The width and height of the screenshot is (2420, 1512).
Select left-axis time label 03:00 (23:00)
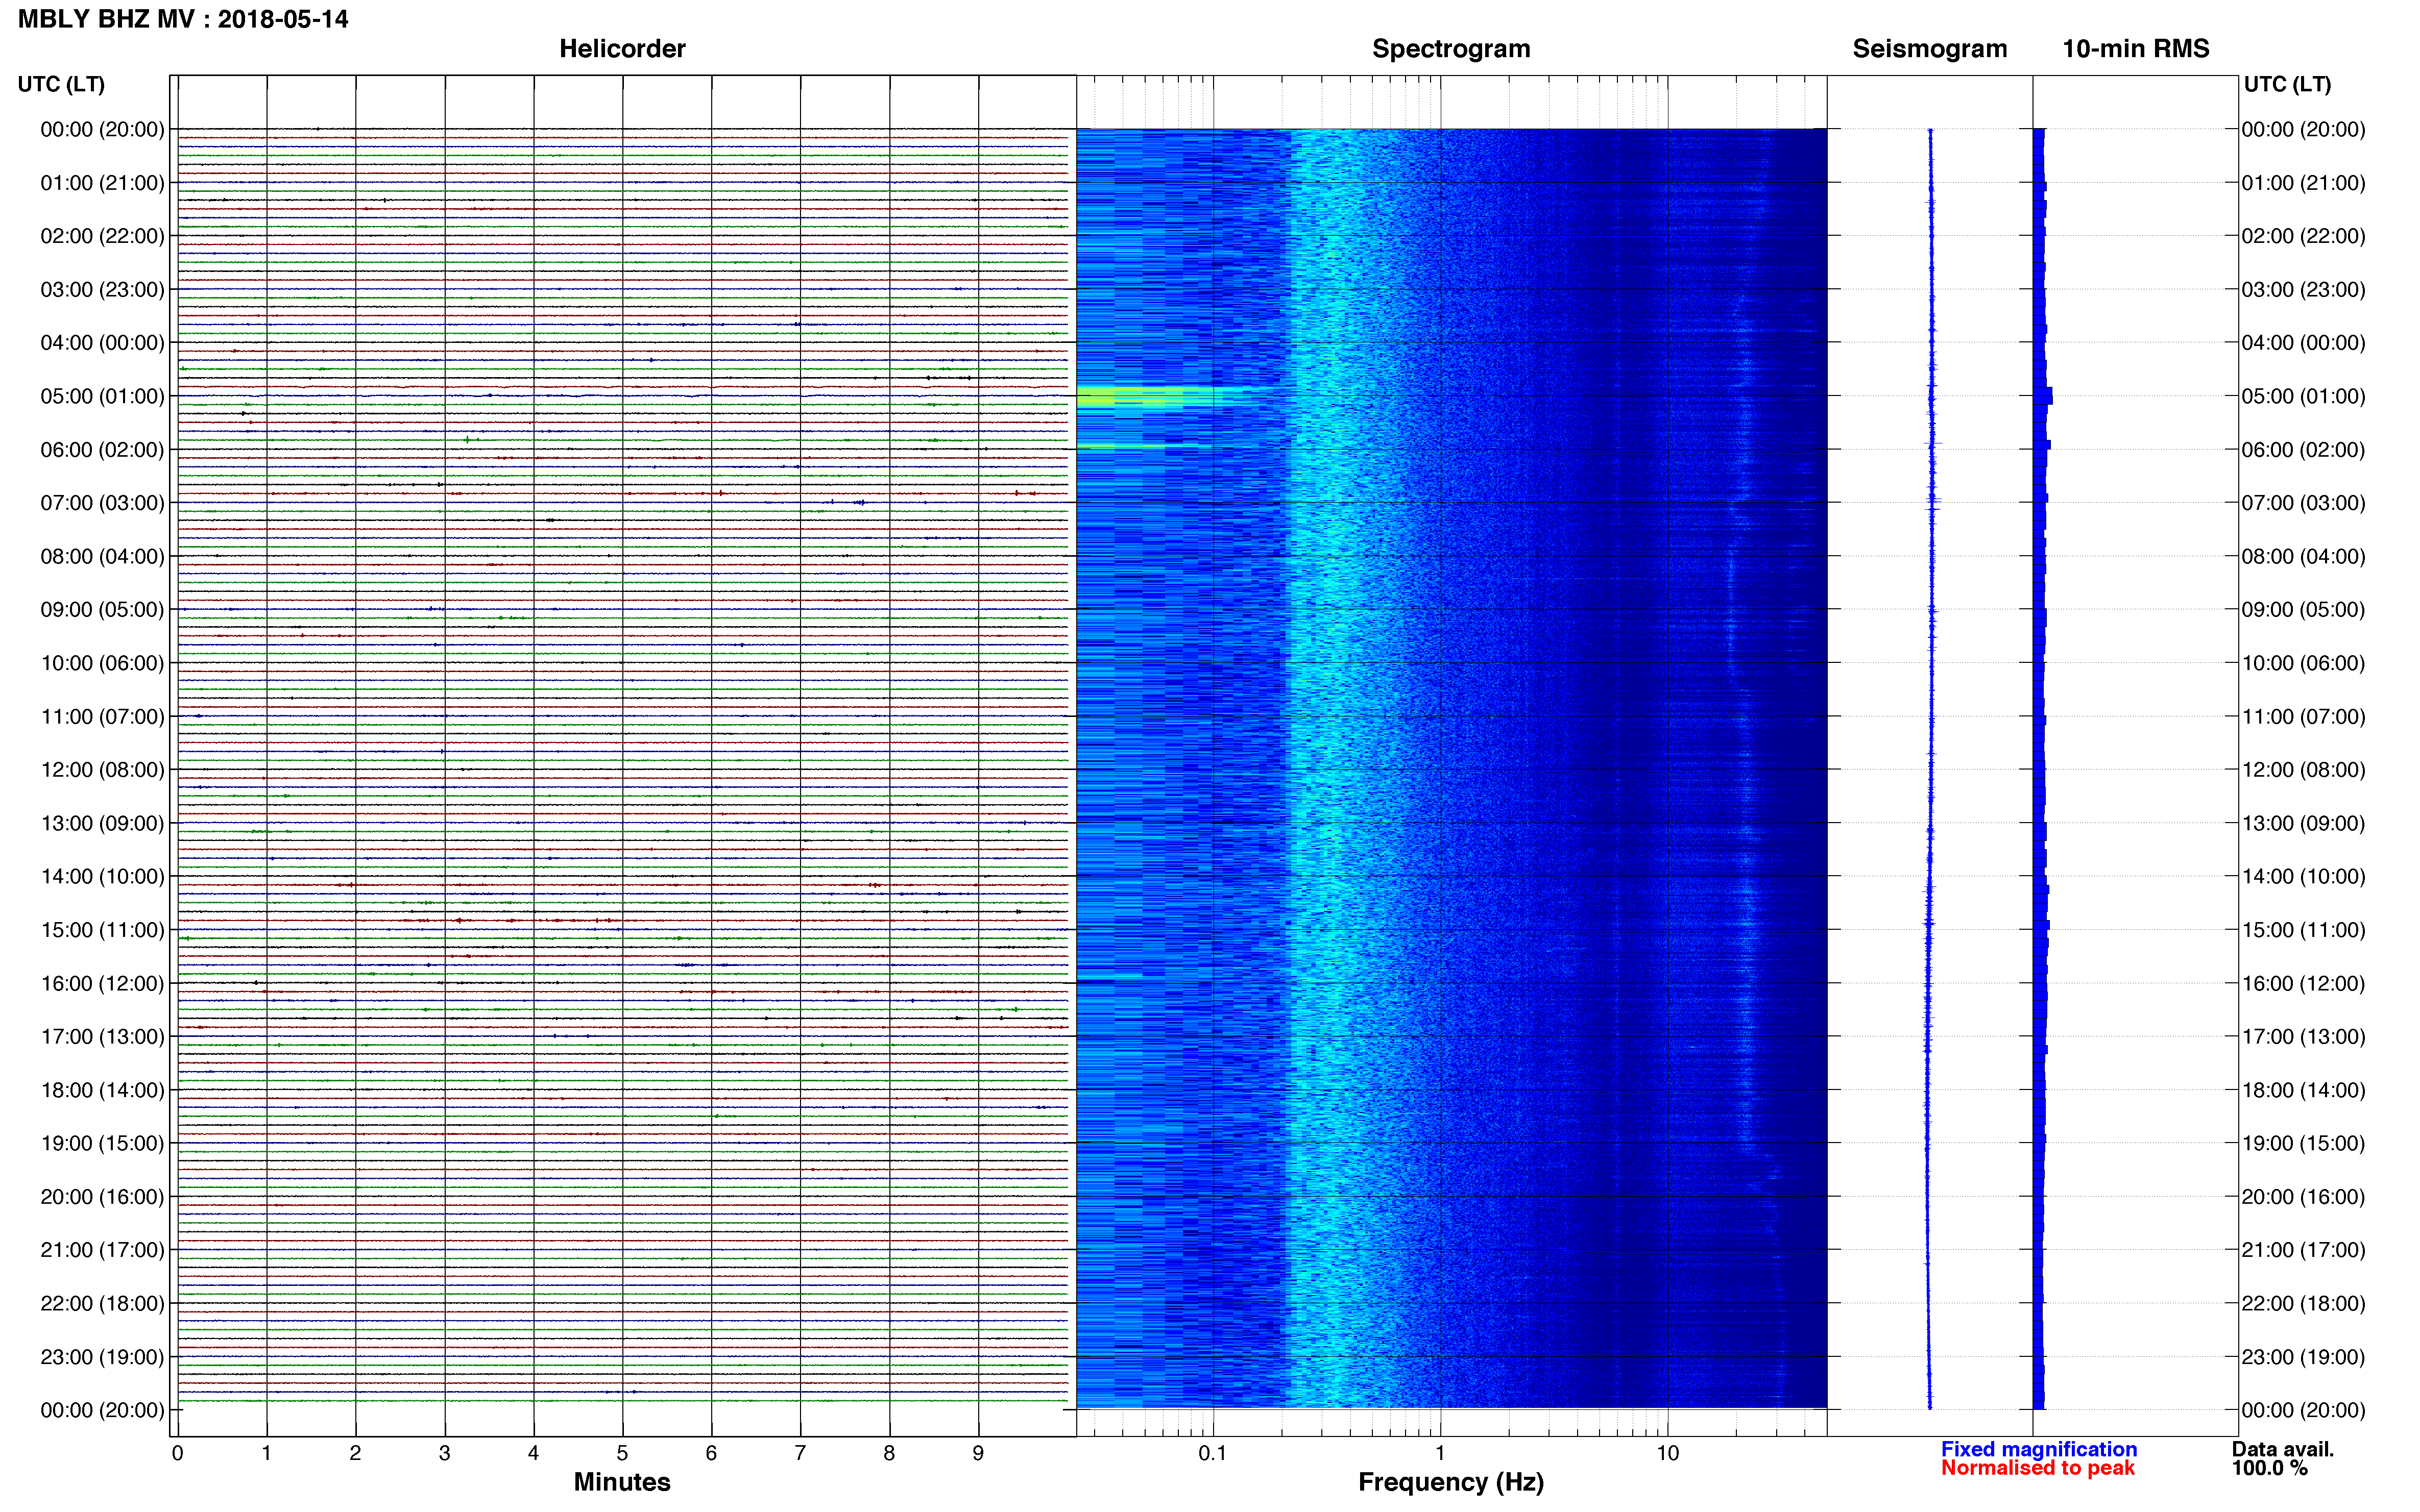(x=102, y=290)
